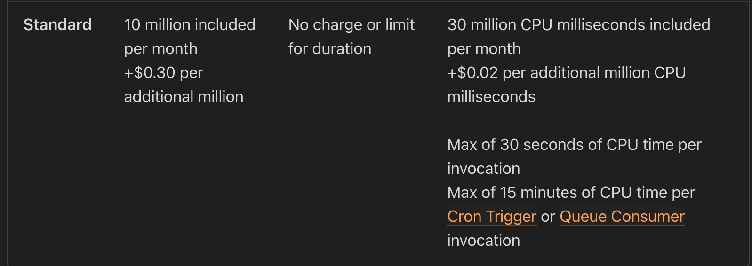Open the Queue Consumer link

[x=622, y=217]
